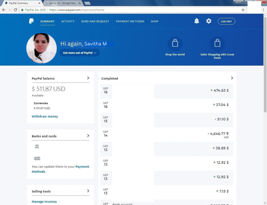Screen dimensions: 267x205
Task: Click the Withdraw money link
Action: point(45,116)
